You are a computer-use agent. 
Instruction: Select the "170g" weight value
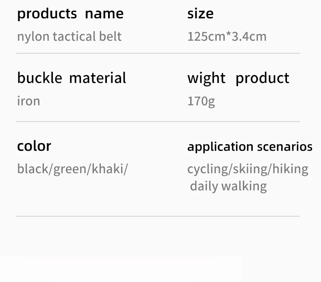(201, 101)
